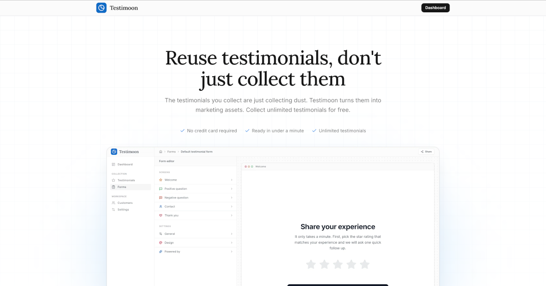
Task: Click the Testimoon logo icon in app sidebar
Action: click(x=114, y=152)
